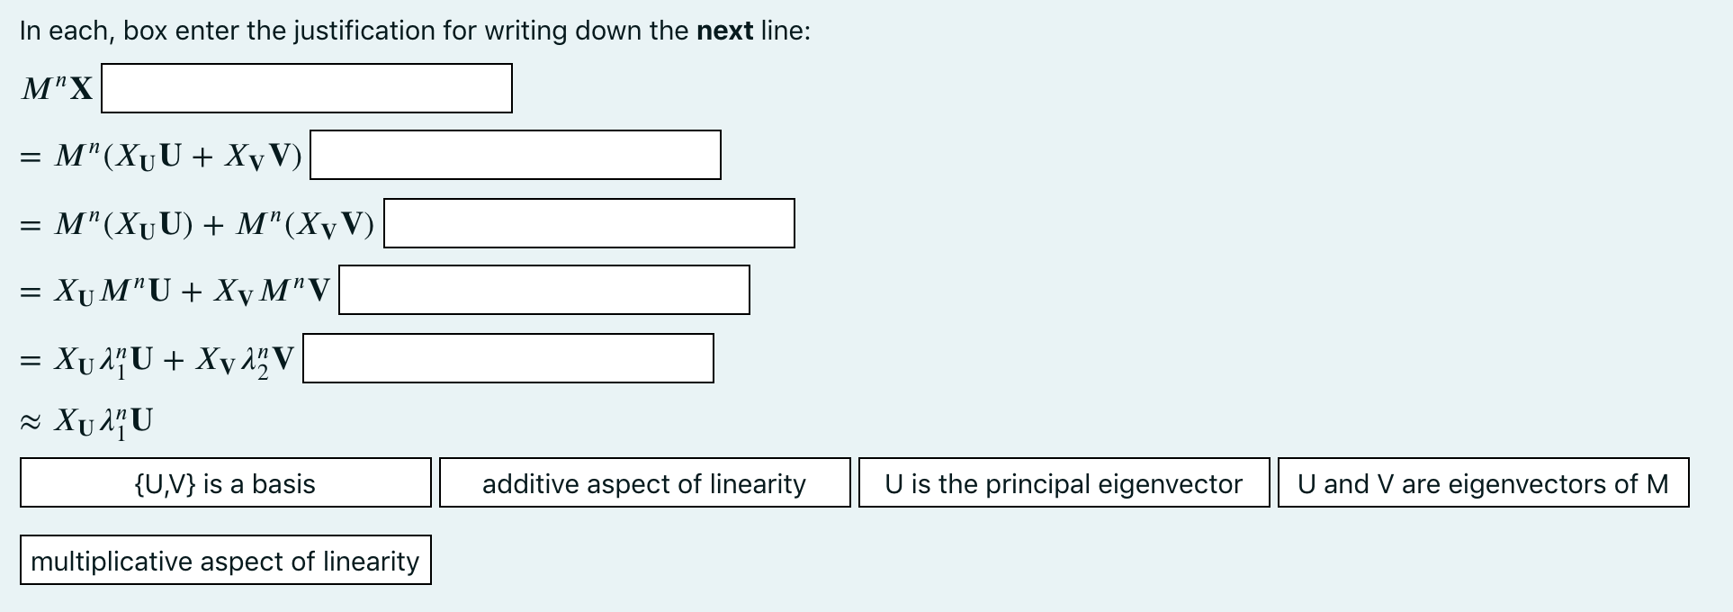1733x612 pixels.
Task: Choose the additive linearity answer tile
Action: (x=643, y=484)
